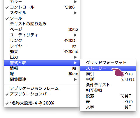
Task: Toggle the checked ツール item
Action: click(x=42, y=18)
